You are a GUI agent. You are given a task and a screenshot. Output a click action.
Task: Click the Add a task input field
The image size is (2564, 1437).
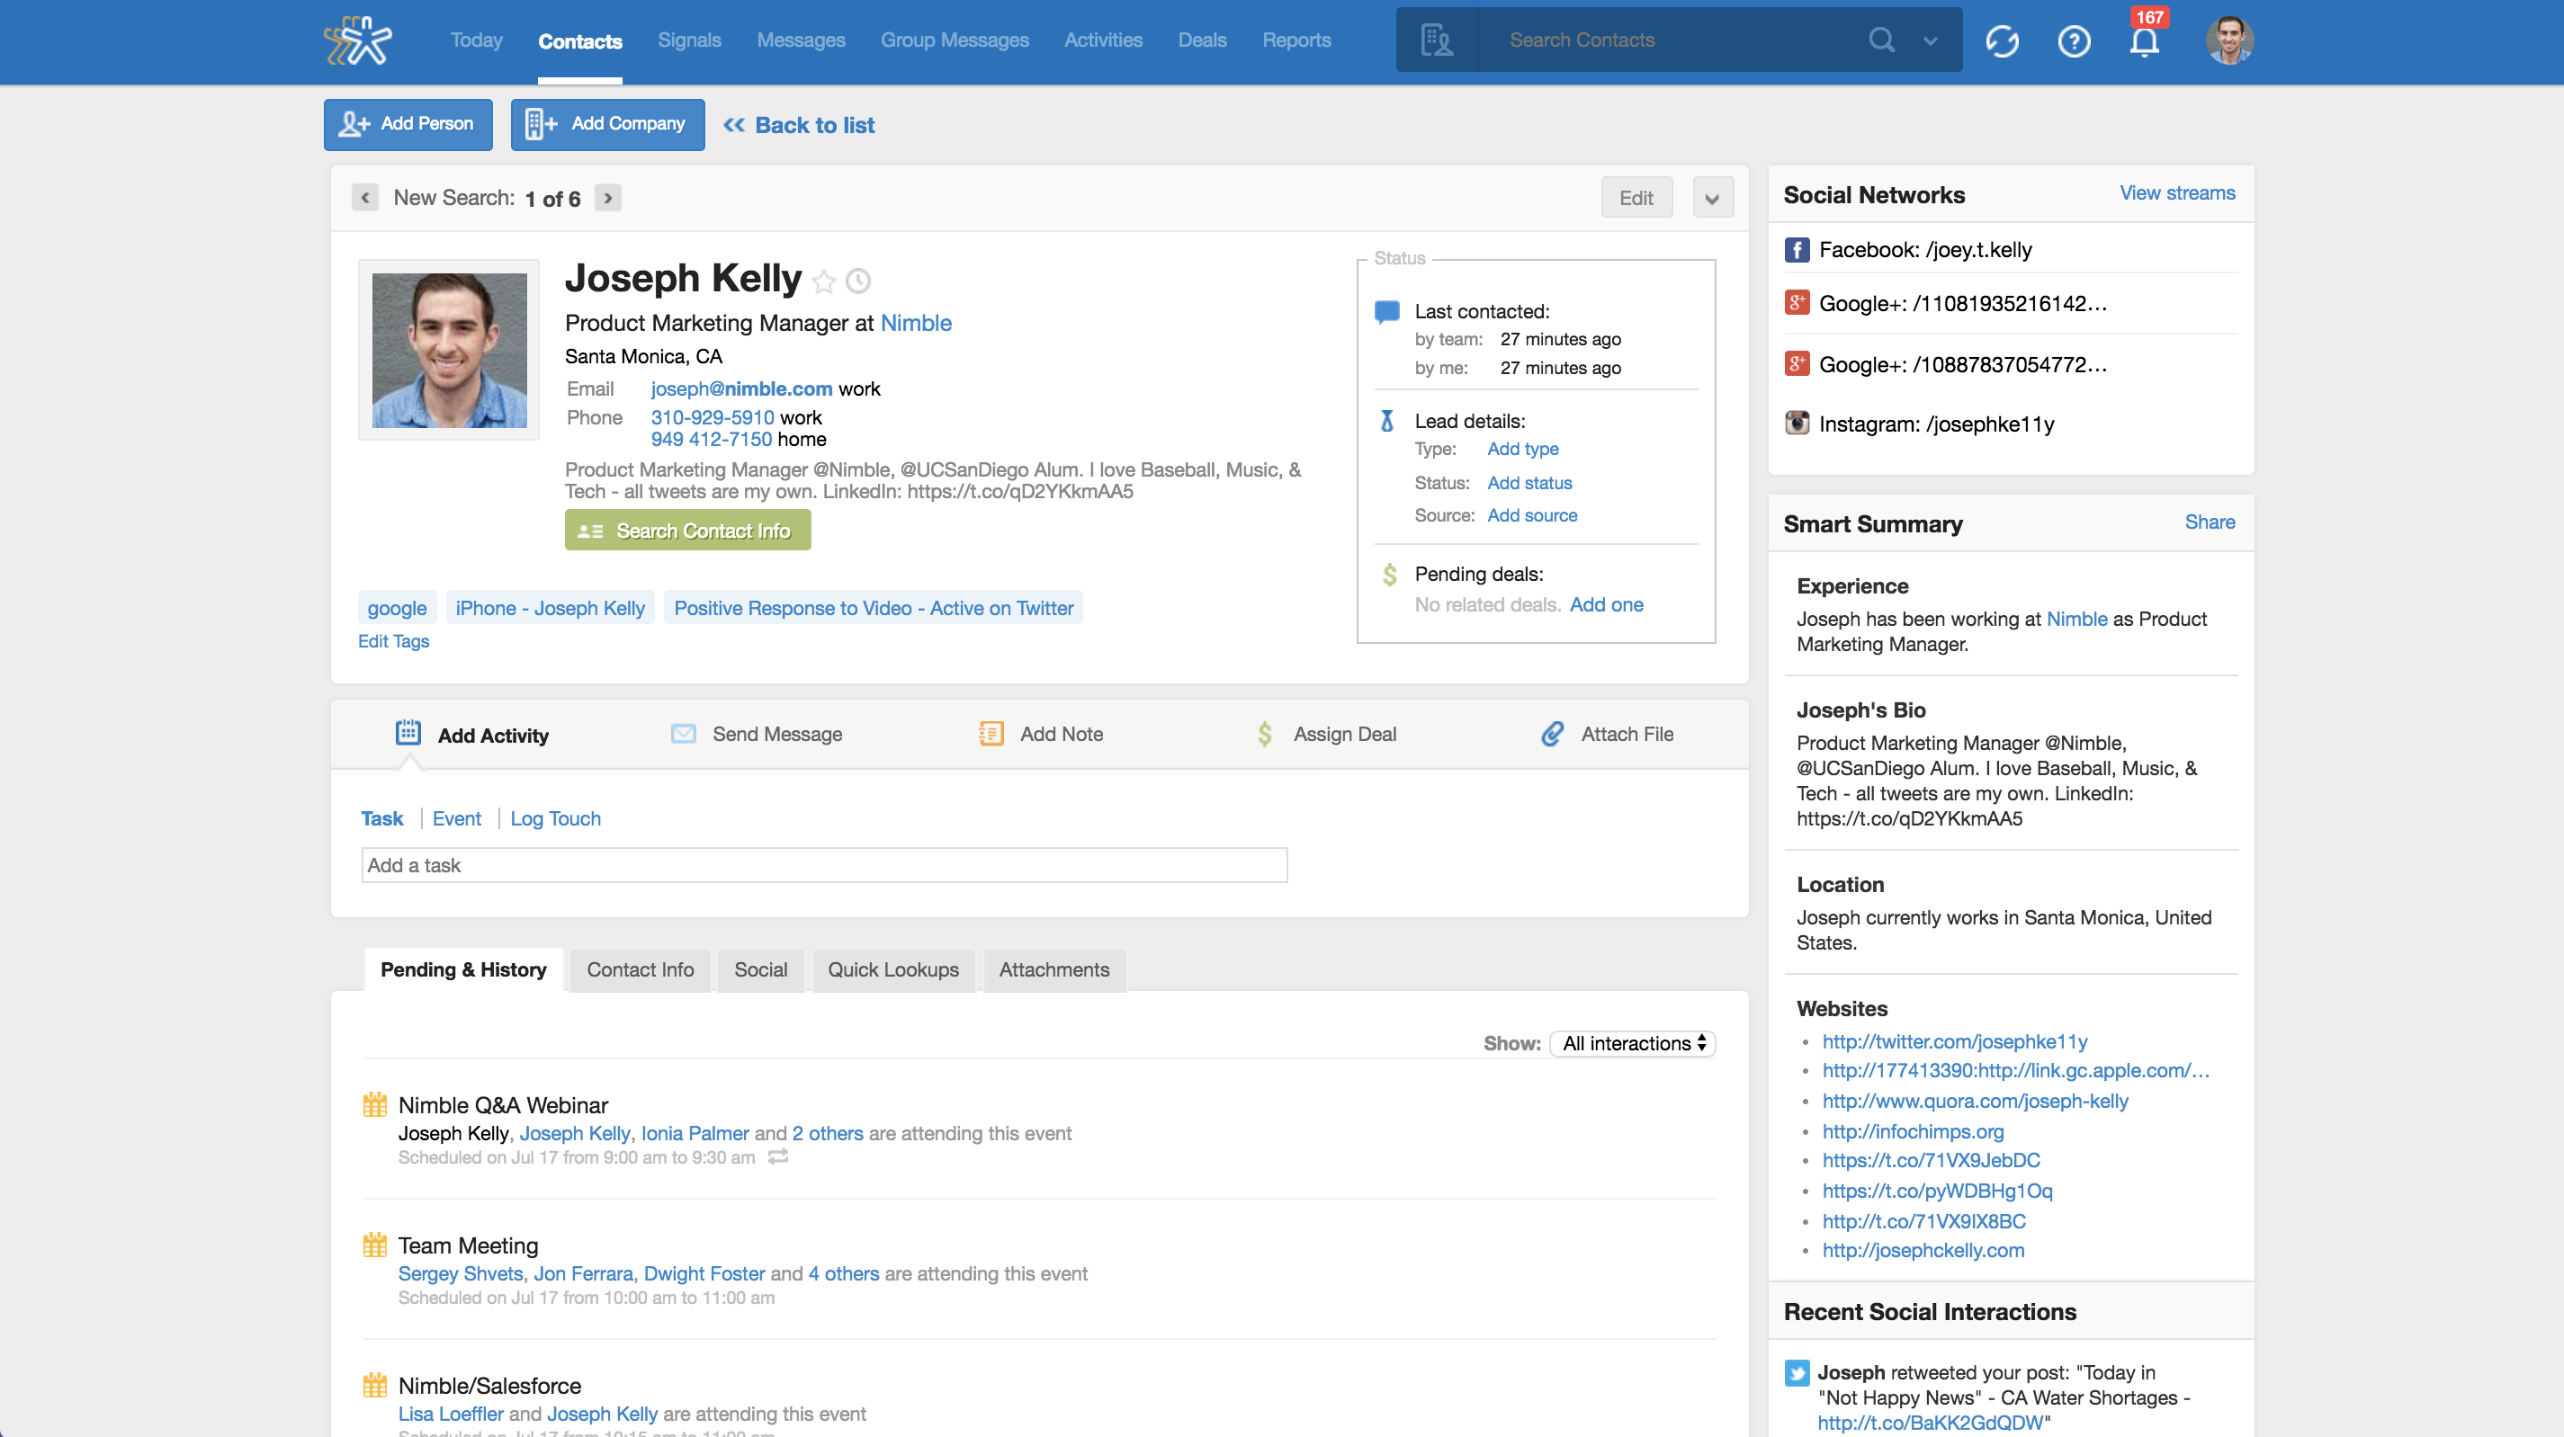pyautogui.click(x=823, y=865)
